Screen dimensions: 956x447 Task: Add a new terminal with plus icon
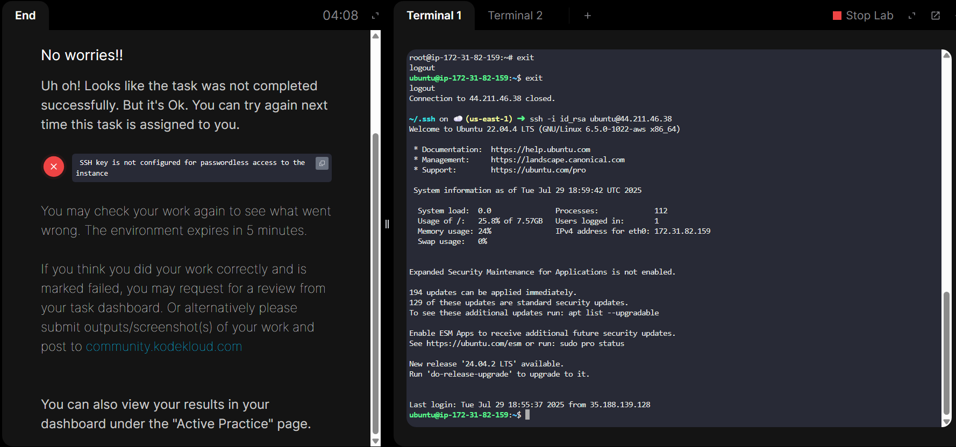[588, 16]
